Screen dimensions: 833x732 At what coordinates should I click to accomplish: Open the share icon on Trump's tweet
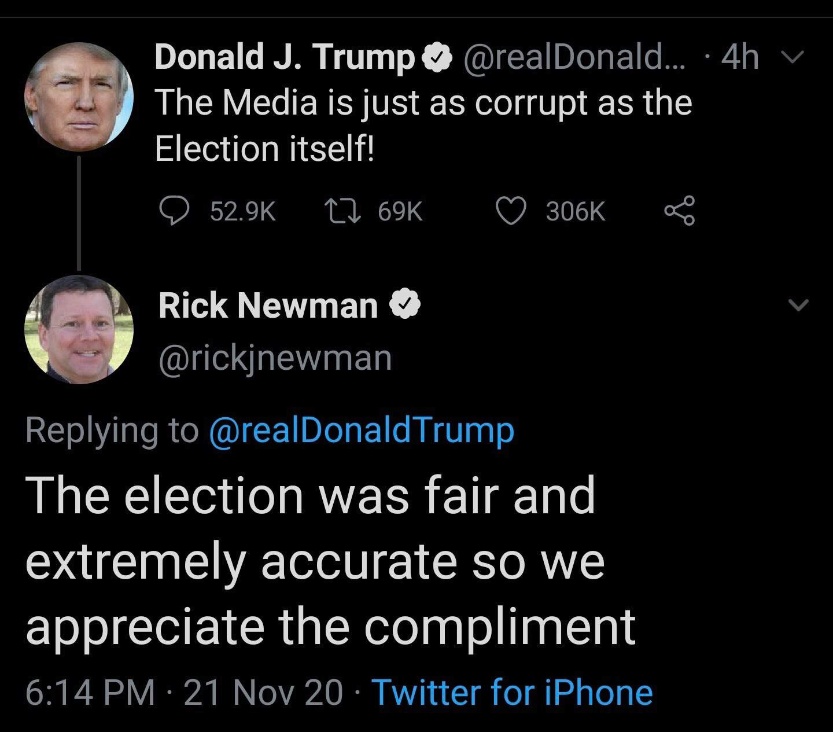(679, 211)
